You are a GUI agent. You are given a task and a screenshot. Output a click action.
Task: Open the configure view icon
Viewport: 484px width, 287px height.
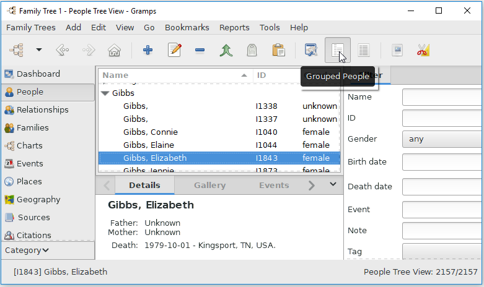pyautogui.click(x=311, y=50)
